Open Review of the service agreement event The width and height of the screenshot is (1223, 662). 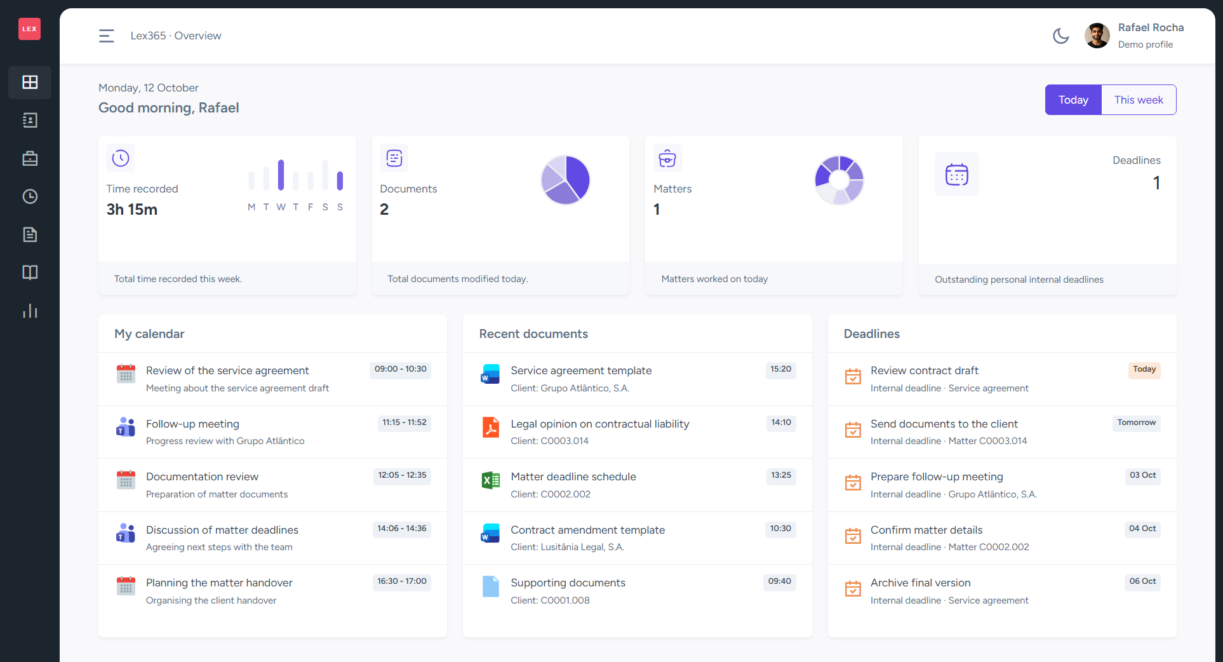tap(273, 379)
